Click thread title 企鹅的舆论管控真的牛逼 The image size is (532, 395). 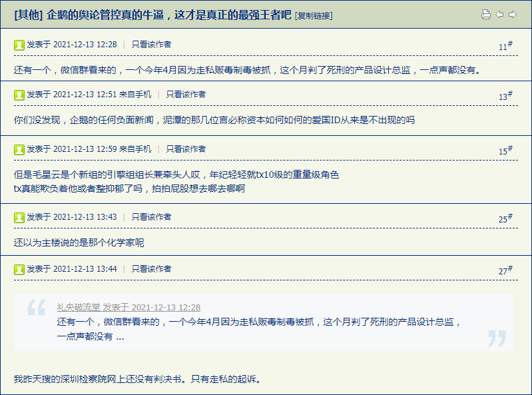(x=169, y=15)
